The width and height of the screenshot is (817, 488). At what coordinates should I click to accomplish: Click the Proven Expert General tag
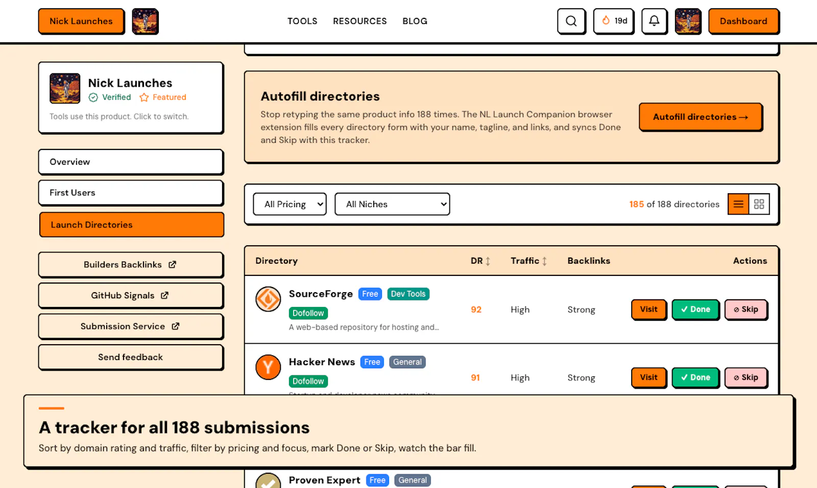(413, 480)
